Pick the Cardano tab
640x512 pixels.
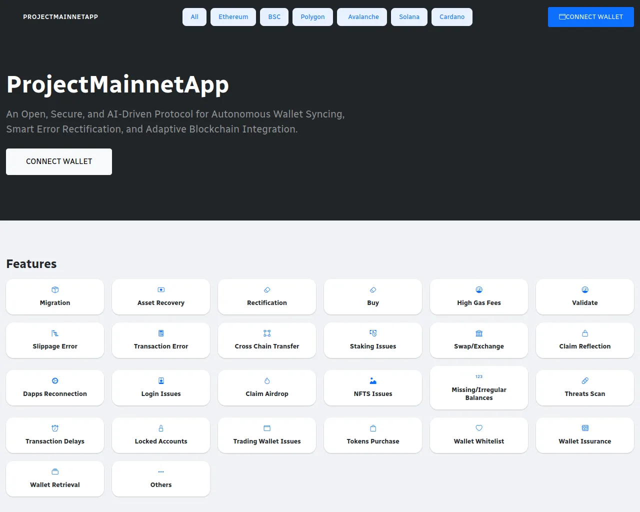pos(452,17)
